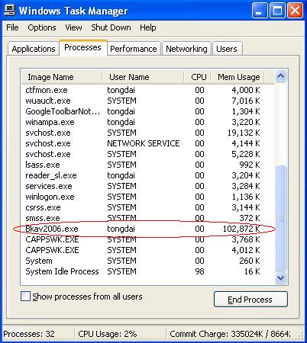The width and height of the screenshot is (307, 343).
Task: Click the scrollbar up arrow
Action: [281, 76]
